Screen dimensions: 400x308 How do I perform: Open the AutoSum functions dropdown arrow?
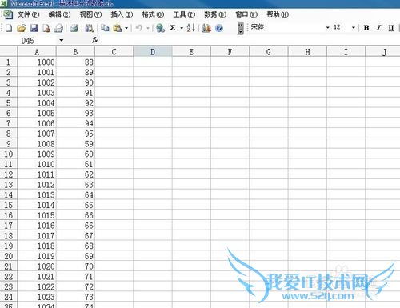tap(182, 28)
